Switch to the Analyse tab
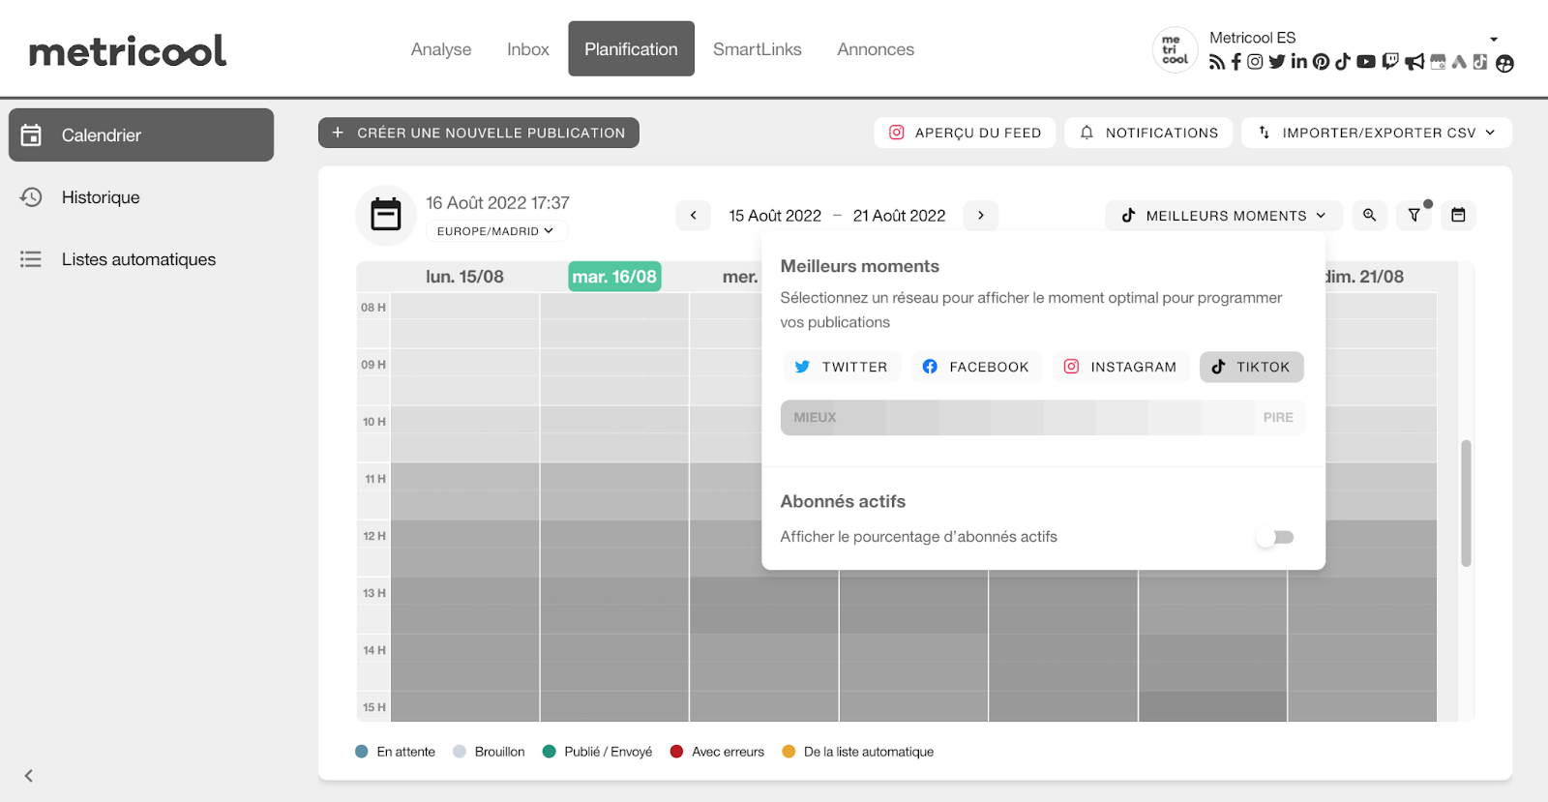Viewport: 1548px width, 802px height. point(441,49)
